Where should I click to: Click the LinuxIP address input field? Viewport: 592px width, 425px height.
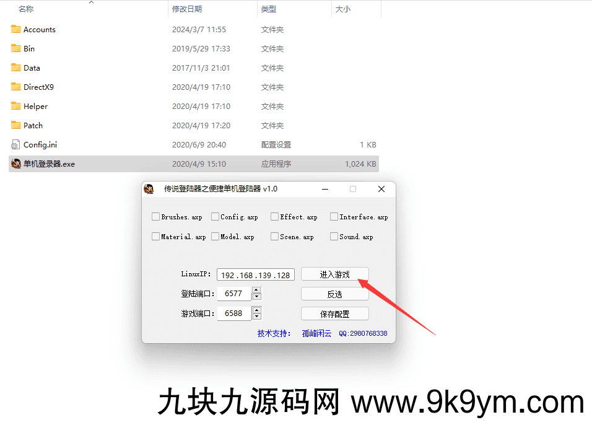(x=255, y=275)
